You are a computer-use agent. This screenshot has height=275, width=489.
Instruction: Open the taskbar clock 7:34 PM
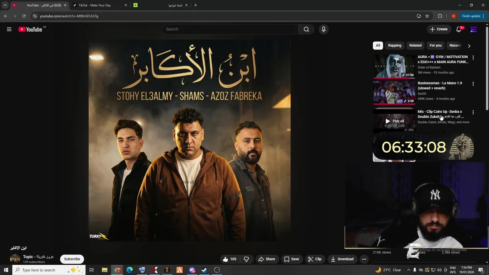point(467,270)
